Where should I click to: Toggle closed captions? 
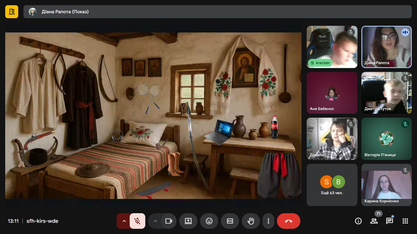point(230,221)
